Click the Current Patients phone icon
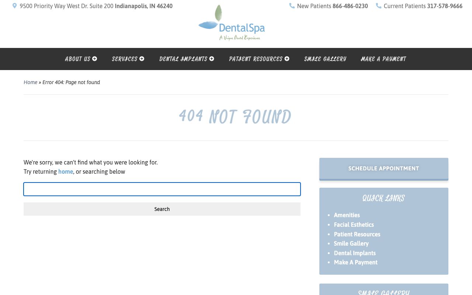The height and width of the screenshot is (295, 472). (x=378, y=6)
